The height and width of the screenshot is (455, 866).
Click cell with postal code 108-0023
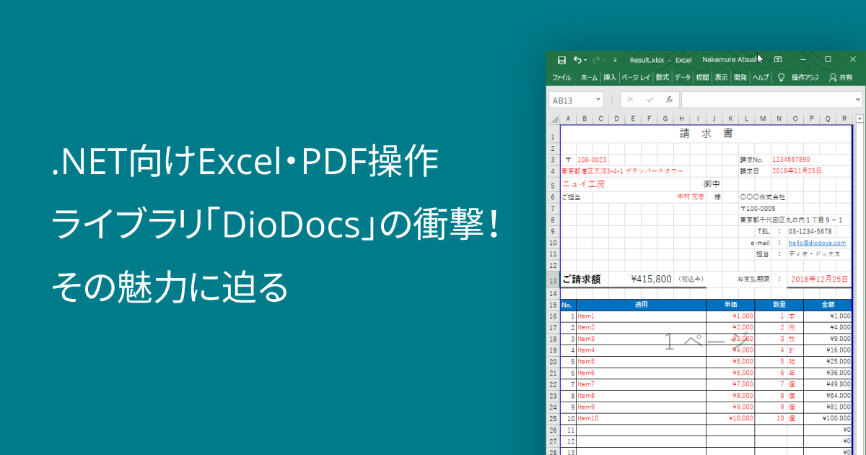pos(592,160)
